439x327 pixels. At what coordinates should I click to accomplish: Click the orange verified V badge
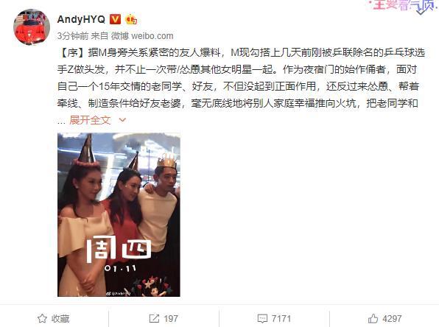point(115,19)
